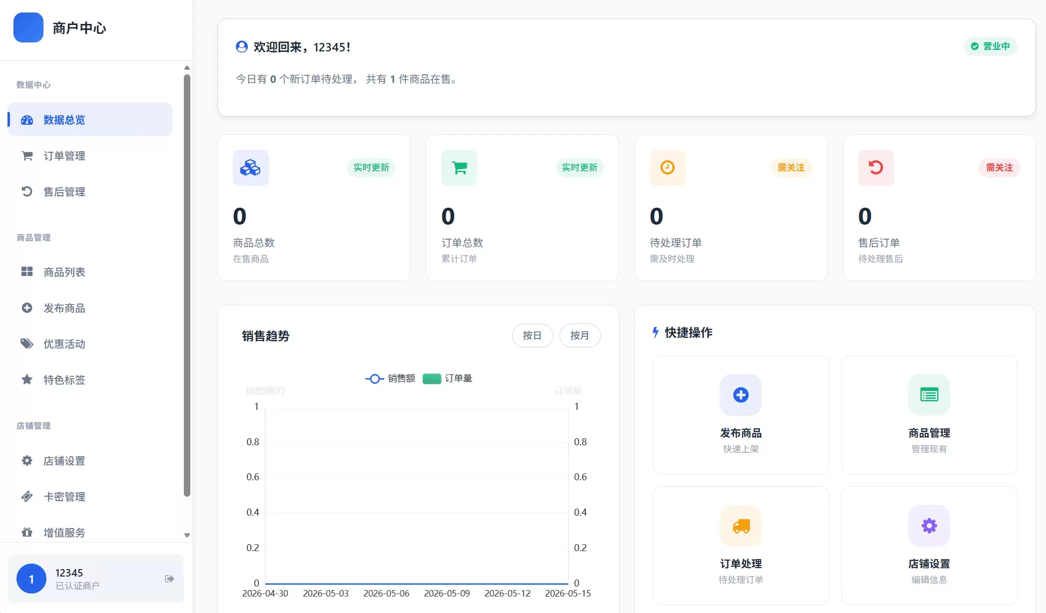This screenshot has width=1046, height=613.
Task: Click the purple gear icon in 快捷操作
Action: [929, 526]
